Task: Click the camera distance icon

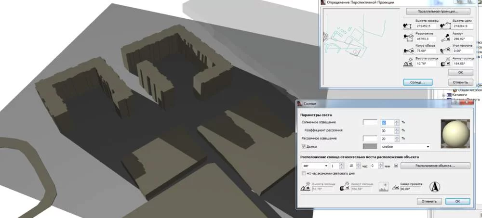Action: (409, 38)
